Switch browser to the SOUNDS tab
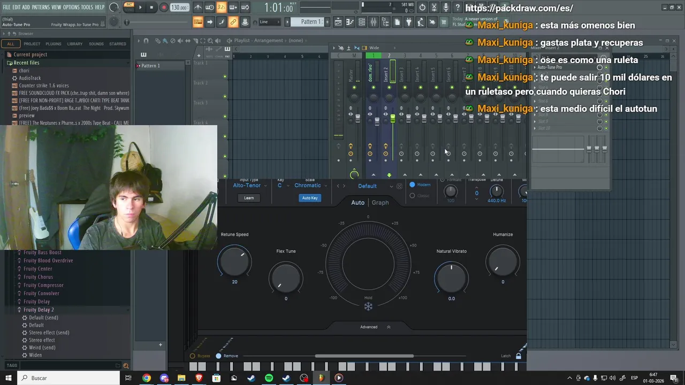The width and height of the screenshot is (685, 385). 96,44
